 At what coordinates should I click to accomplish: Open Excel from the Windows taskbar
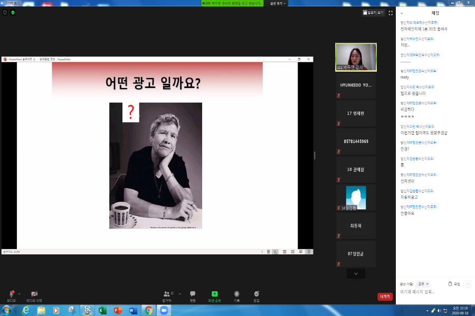102,310
